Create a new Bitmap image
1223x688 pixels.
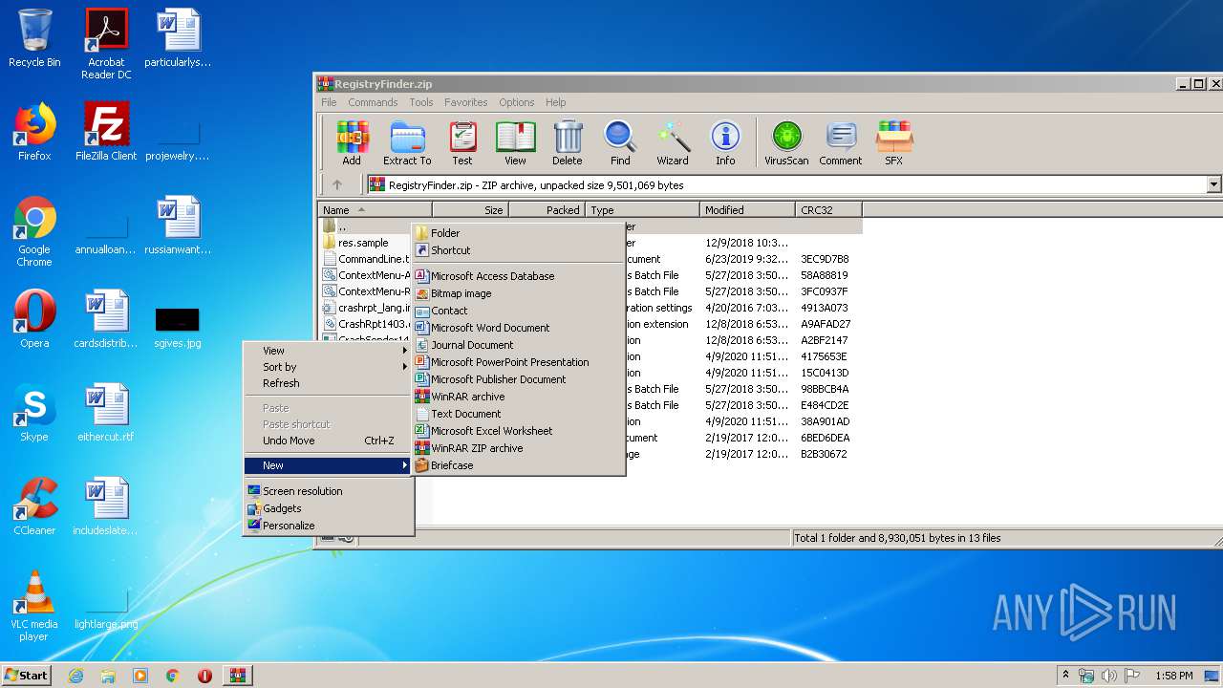(x=518, y=293)
